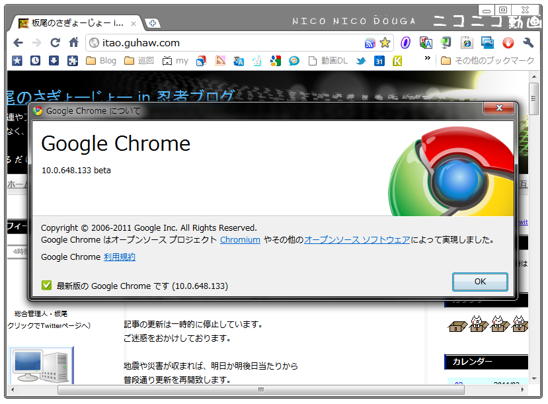The height and width of the screenshot is (404, 548).
Task: Open the Chrome wrench menu
Action: 528,42
